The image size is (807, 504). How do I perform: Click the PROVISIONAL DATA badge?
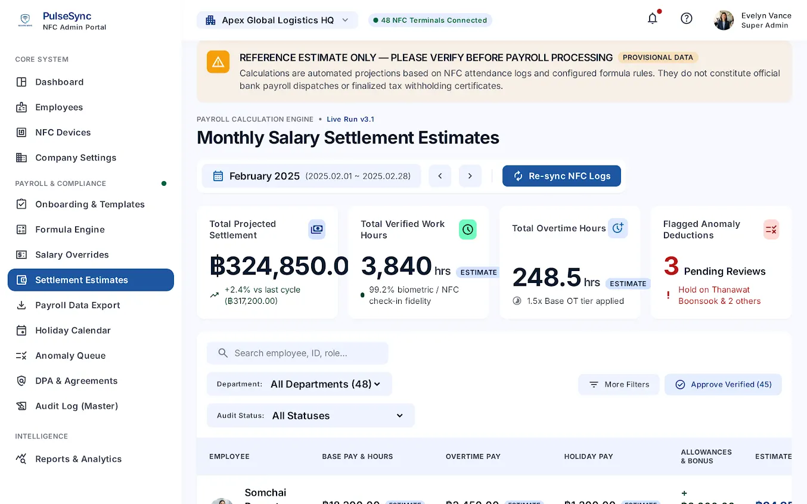tap(658, 58)
